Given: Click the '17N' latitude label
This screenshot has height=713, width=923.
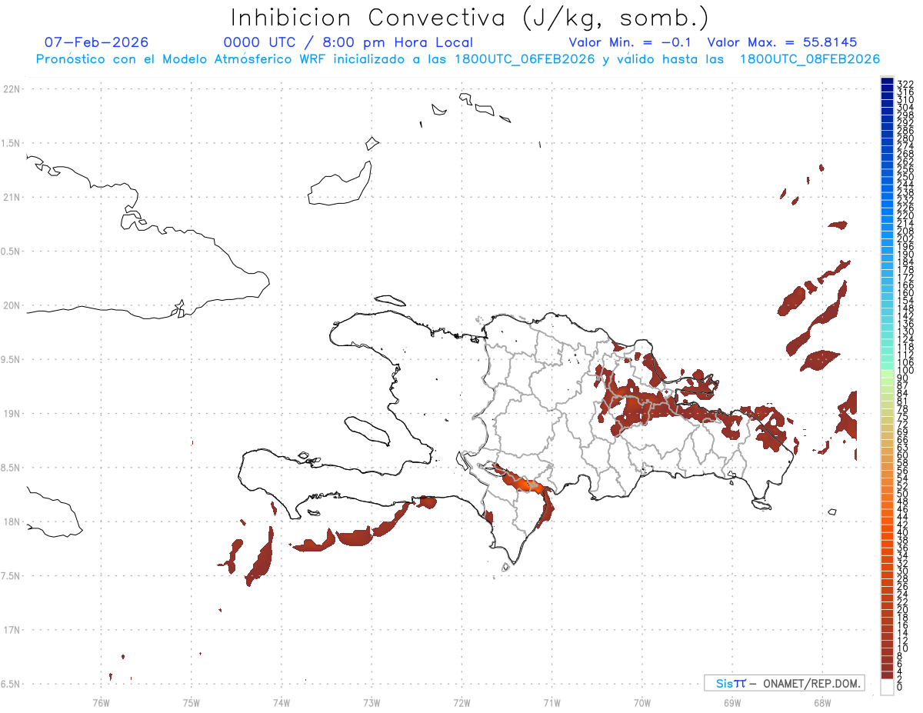Looking at the screenshot, I should pyautogui.click(x=11, y=630).
